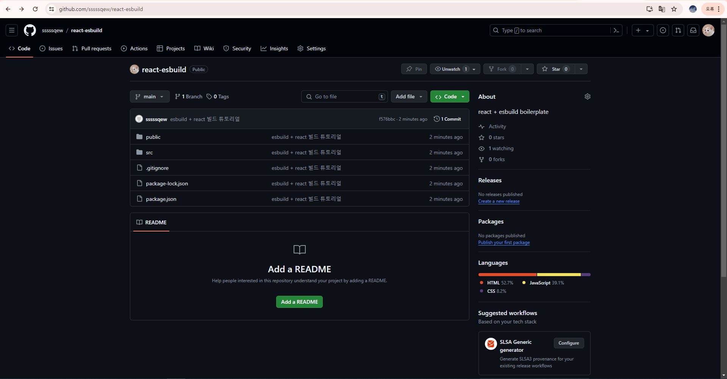The image size is (727, 379).
Task: Click the package-lock.json file icon
Action: [x=139, y=183]
